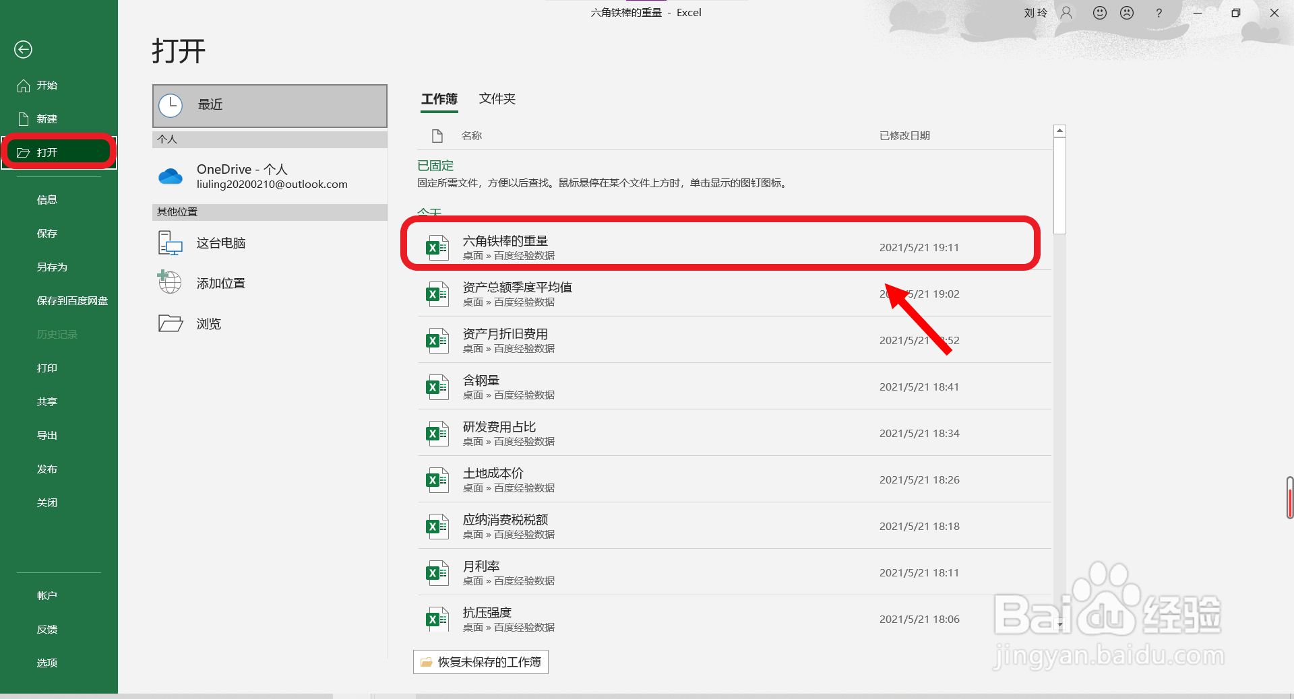1294x699 pixels.
Task: Click the smiley face feedback icon
Action: [x=1100, y=13]
